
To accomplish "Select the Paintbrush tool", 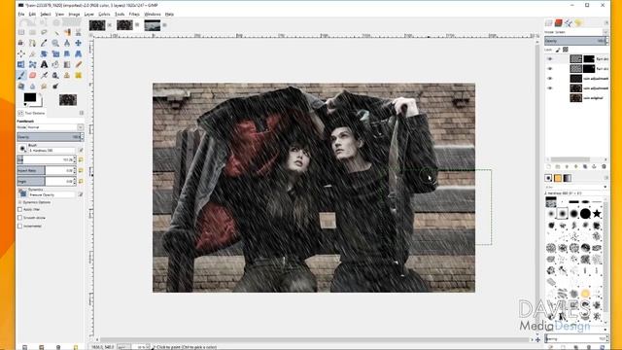I will point(21,75).
